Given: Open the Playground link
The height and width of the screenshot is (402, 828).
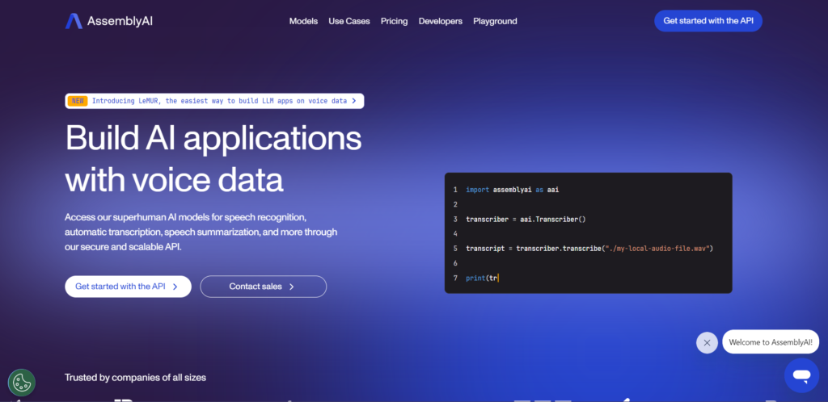Looking at the screenshot, I should click(x=495, y=21).
